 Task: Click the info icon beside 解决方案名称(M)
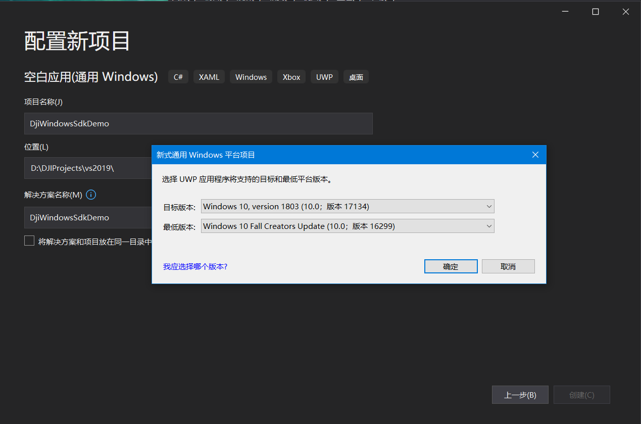click(x=90, y=195)
